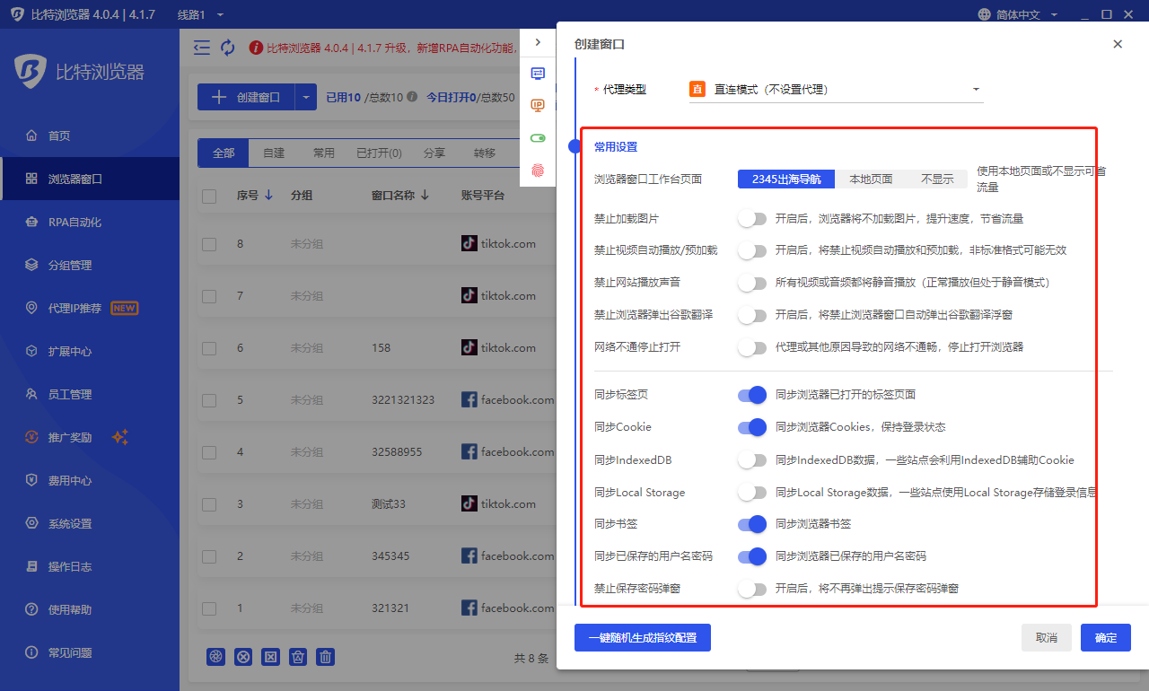Click the refresh icon in the top toolbar
This screenshot has height=691, width=1149.
227,47
